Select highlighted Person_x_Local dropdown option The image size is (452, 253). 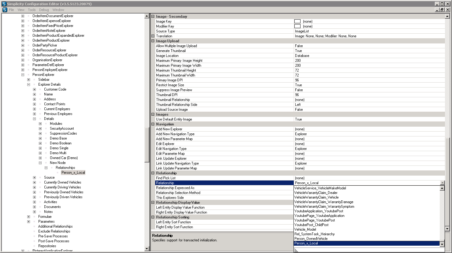(x=367, y=243)
